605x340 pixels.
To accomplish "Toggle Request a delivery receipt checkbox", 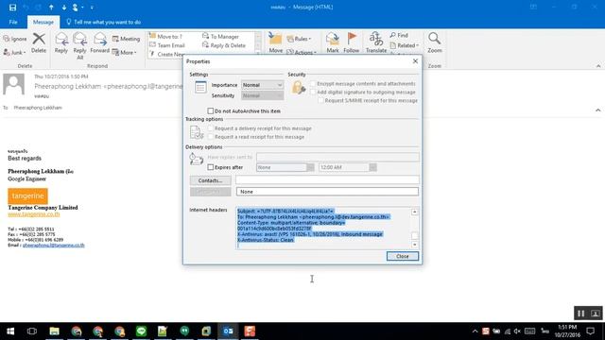I will [210, 128].
